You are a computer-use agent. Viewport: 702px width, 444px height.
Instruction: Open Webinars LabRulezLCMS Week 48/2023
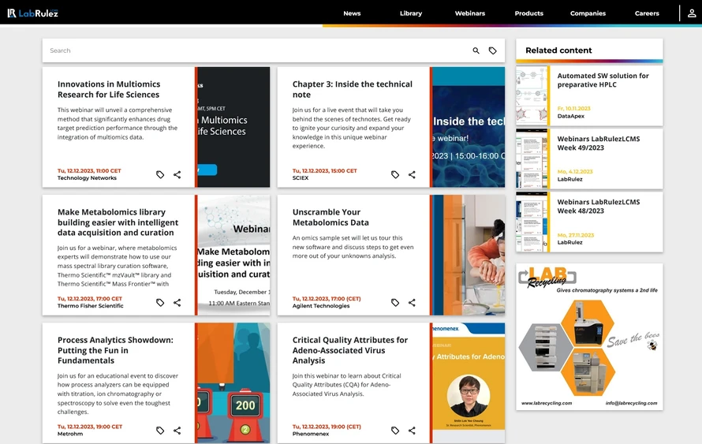598,207
